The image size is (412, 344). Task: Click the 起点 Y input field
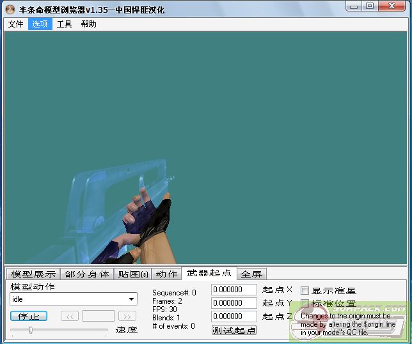pos(234,303)
